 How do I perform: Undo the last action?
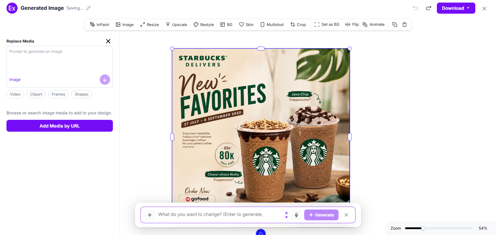pyautogui.click(x=415, y=8)
